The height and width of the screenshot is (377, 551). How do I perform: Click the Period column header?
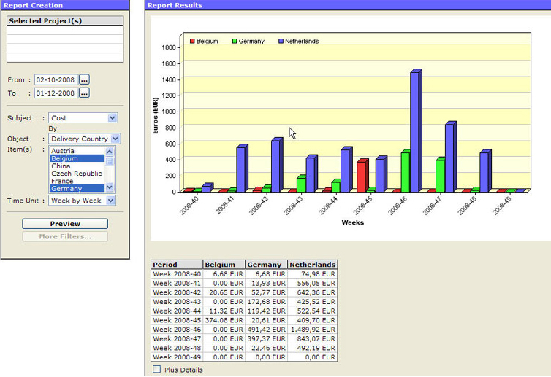(177, 265)
